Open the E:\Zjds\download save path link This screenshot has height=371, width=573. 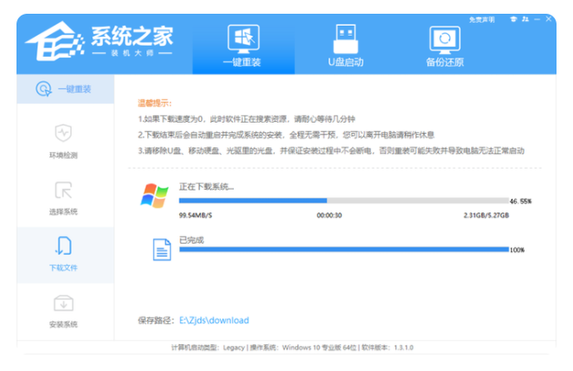[x=213, y=321]
